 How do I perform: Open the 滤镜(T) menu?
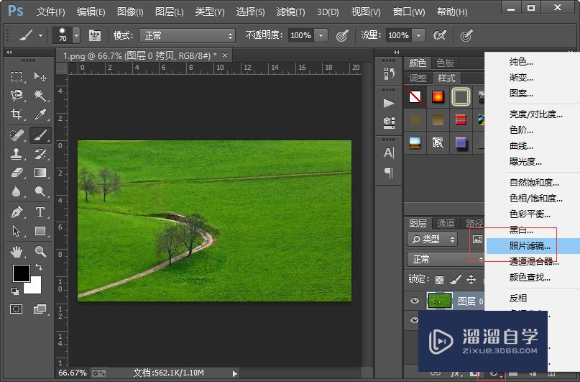click(289, 12)
